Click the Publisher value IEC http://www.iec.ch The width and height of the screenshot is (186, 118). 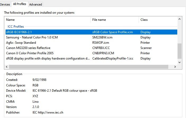tap(48, 112)
